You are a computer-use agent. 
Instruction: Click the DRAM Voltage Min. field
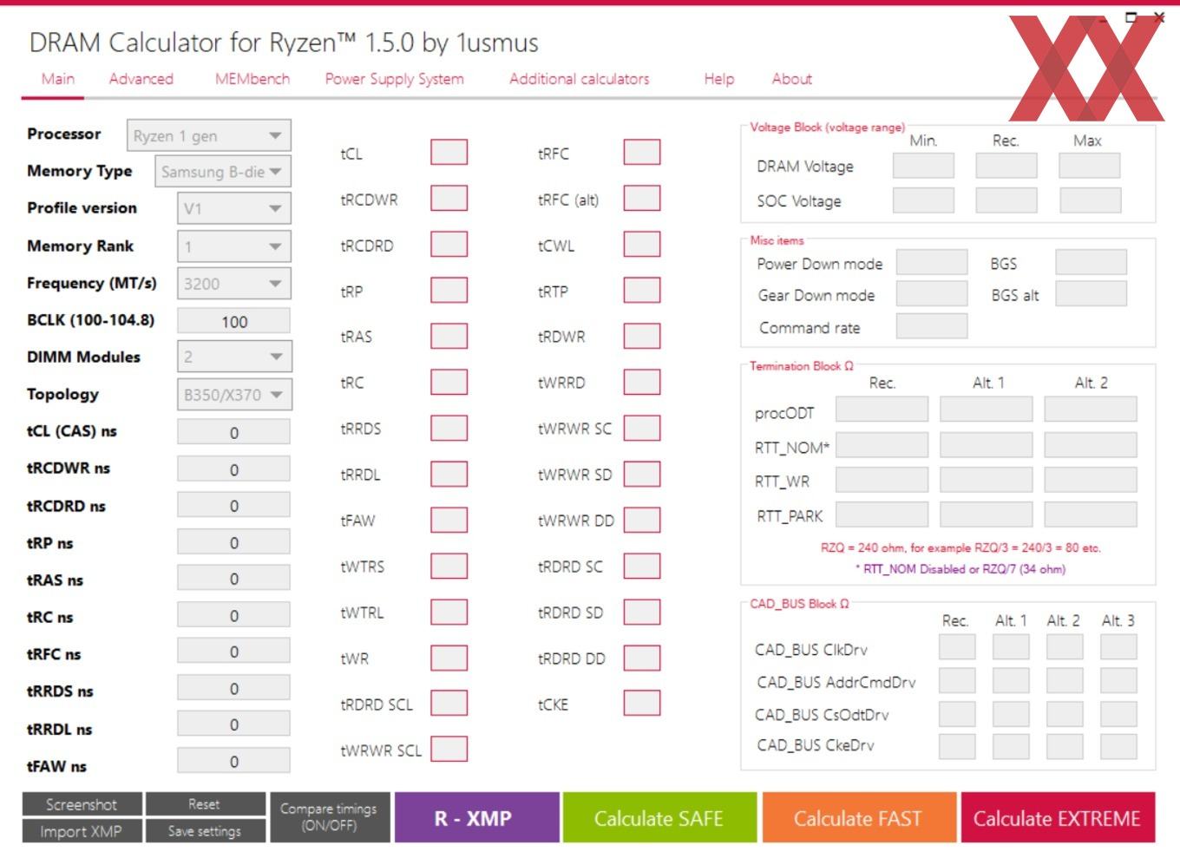pos(924,165)
